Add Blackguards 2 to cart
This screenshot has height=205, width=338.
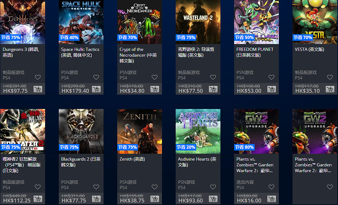[x=96, y=199]
